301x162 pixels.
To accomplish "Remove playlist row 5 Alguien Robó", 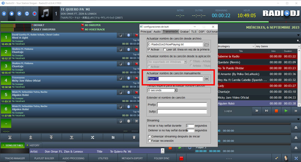I will coord(137,92).
